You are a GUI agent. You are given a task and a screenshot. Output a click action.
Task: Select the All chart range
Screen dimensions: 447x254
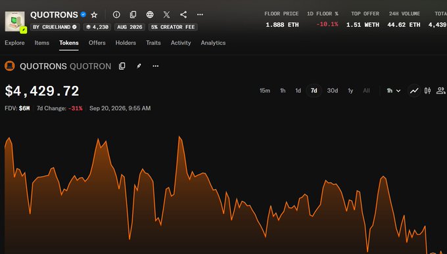tap(366, 91)
